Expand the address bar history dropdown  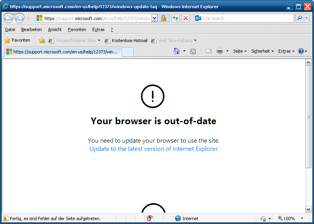point(154,18)
